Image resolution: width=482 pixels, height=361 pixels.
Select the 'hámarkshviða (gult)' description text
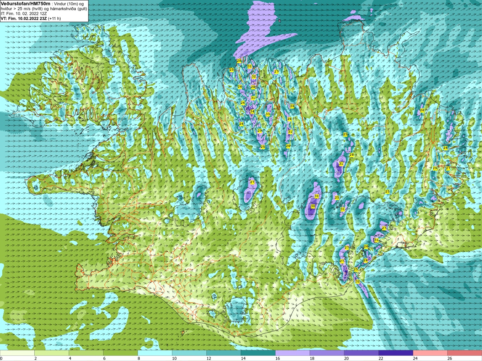point(69,8)
